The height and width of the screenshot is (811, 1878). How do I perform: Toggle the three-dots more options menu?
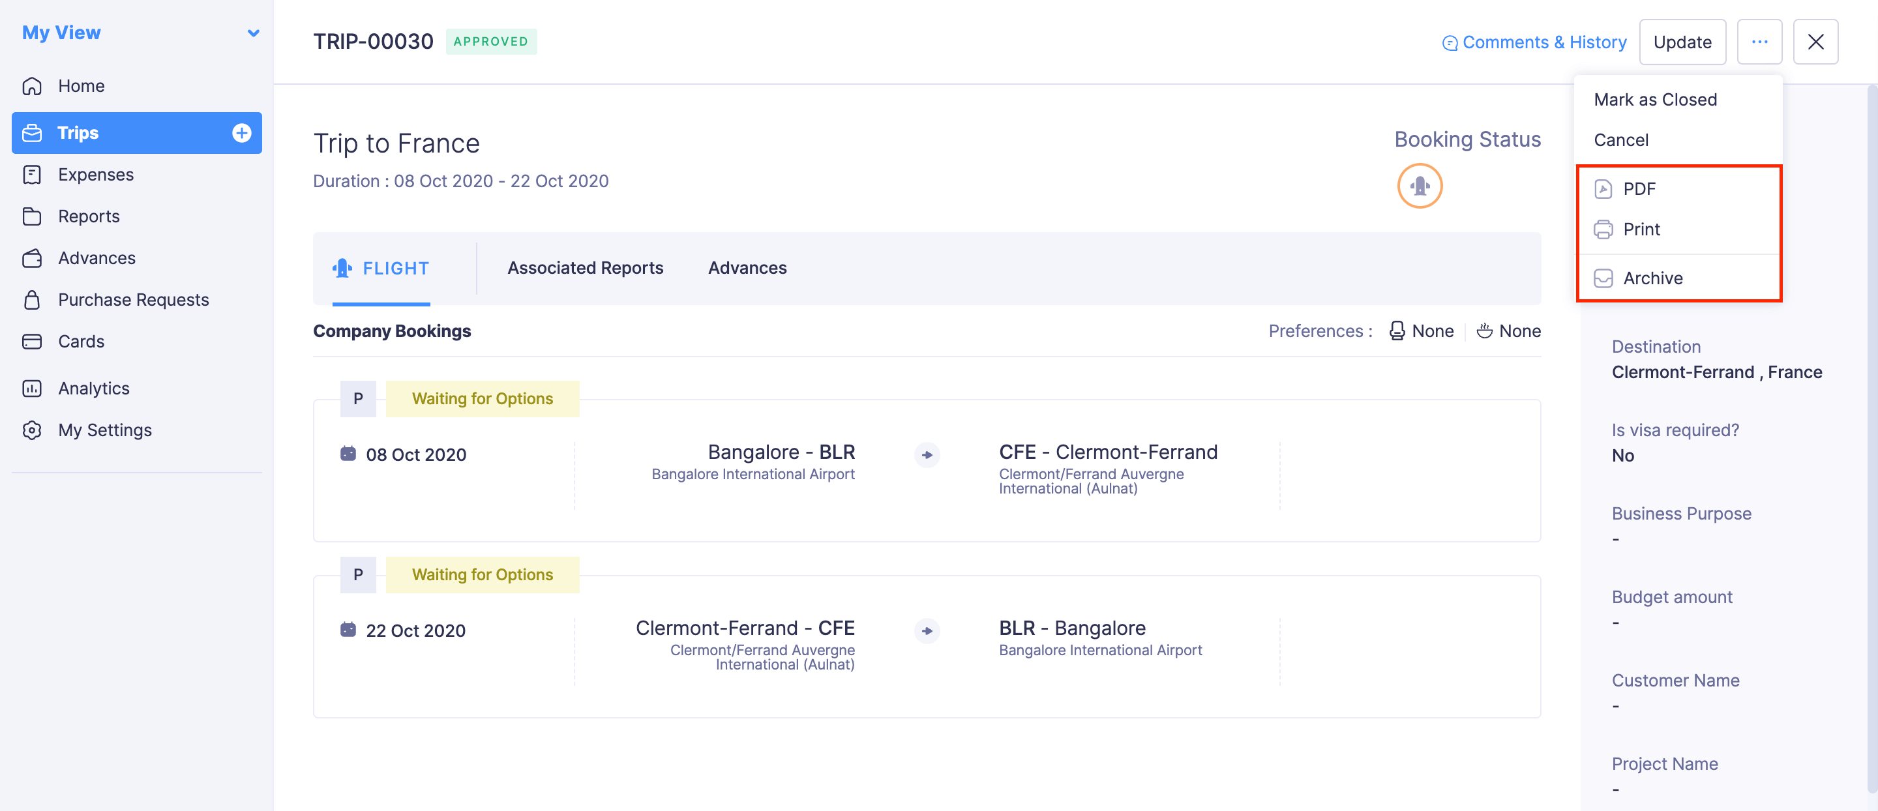1759,42
